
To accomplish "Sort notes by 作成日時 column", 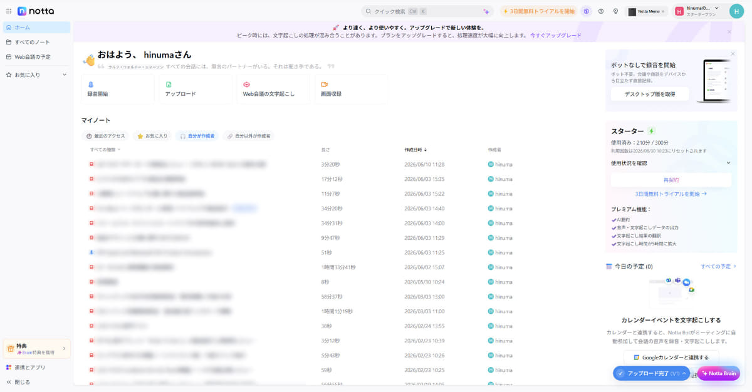I will coord(415,150).
